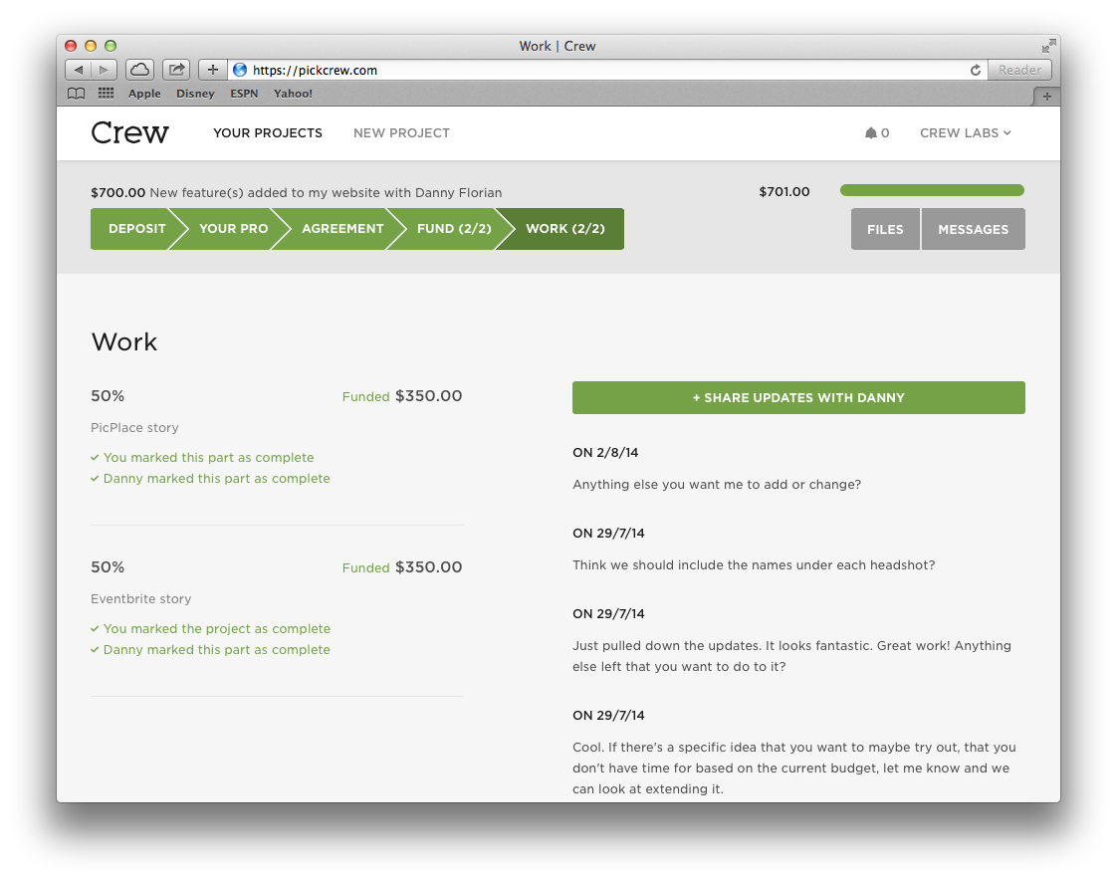The height and width of the screenshot is (881, 1117).
Task: Open the ESPN bookmark
Action: (x=244, y=94)
